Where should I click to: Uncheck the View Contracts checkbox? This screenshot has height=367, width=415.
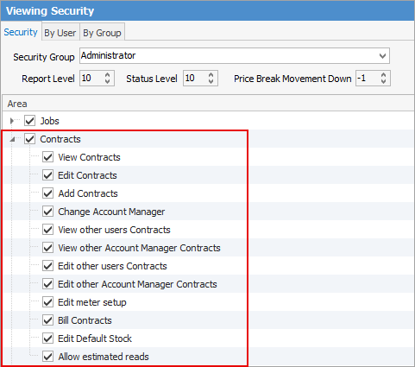coord(47,157)
